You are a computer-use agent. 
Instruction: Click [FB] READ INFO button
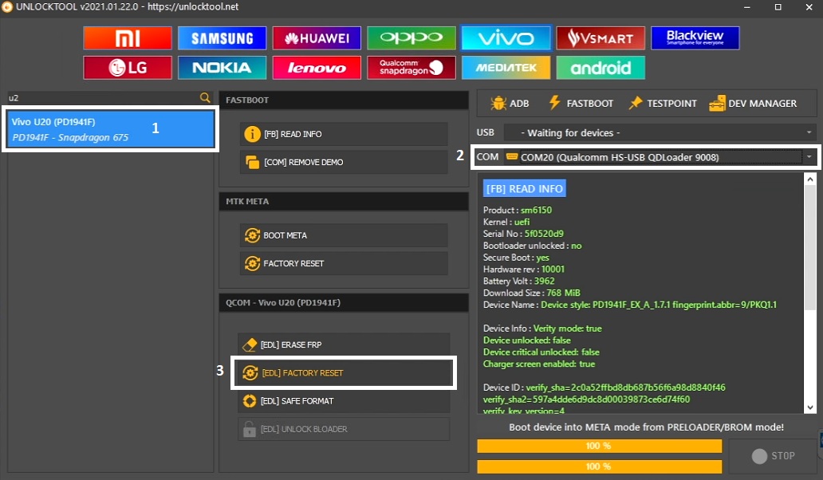[x=344, y=134]
